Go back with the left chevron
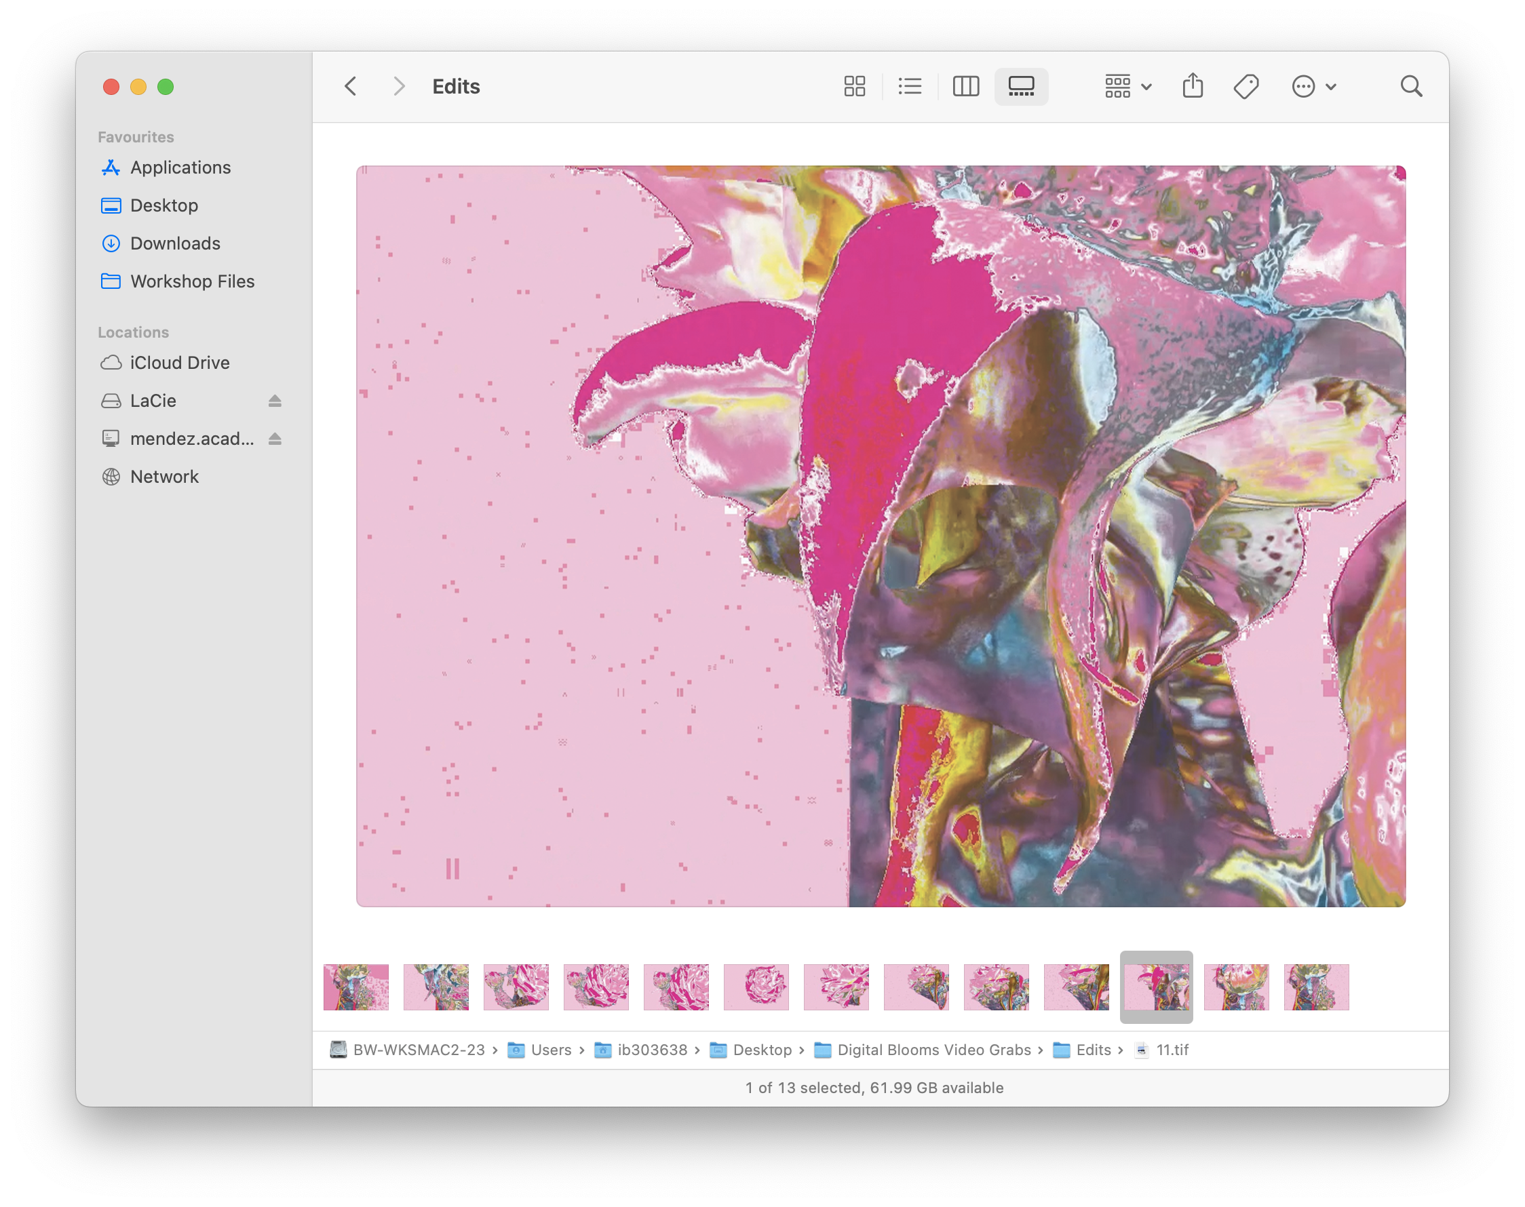Screen dimensions: 1525x1207 pyautogui.click(x=351, y=86)
